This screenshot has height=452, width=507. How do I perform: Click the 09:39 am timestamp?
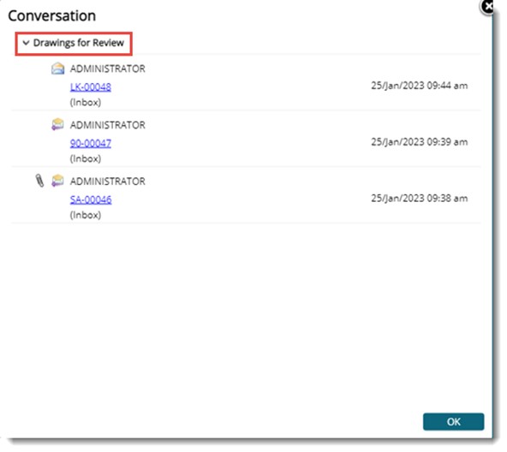tap(419, 142)
